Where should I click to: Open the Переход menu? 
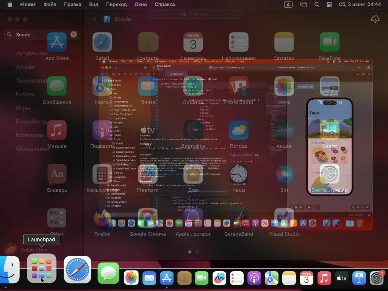[116, 5]
